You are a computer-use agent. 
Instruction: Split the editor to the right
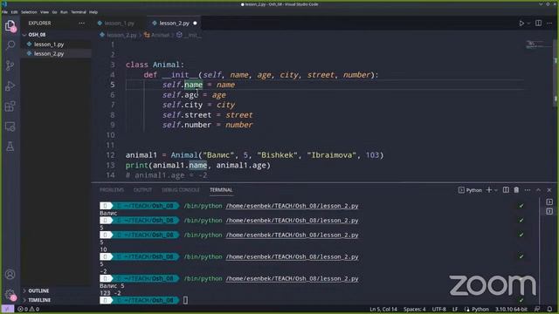(538, 24)
